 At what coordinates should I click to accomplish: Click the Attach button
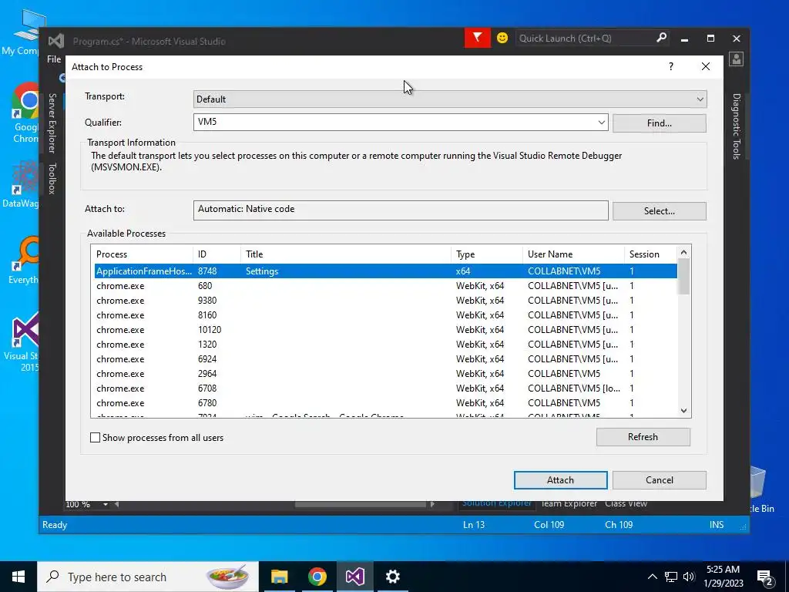(x=560, y=479)
